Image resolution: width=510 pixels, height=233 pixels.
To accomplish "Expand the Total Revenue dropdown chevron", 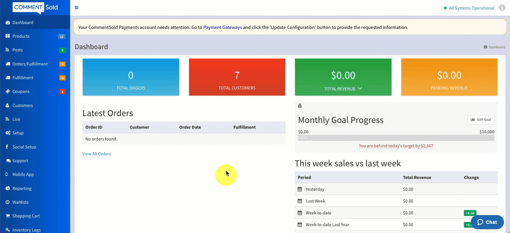I will [x=360, y=89].
